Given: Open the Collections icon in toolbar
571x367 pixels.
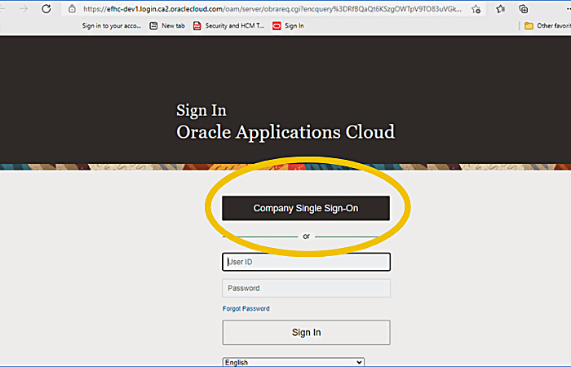Looking at the screenshot, I should (525, 9).
